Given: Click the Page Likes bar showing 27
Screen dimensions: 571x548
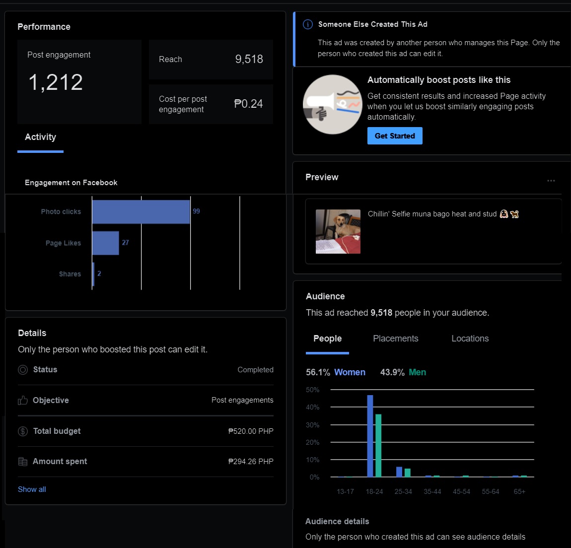Looking at the screenshot, I should 106,243.
